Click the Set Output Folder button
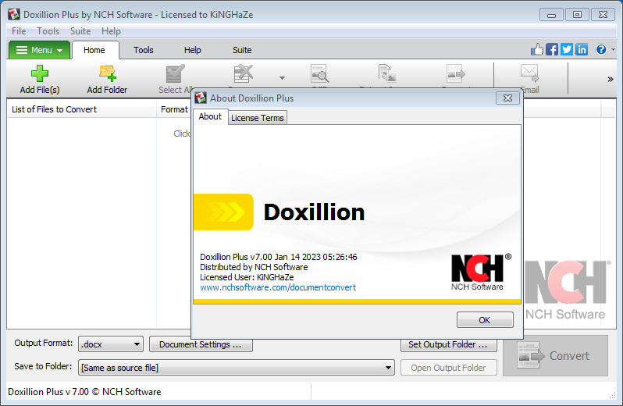The image size is (623, 406). point(449,344)
